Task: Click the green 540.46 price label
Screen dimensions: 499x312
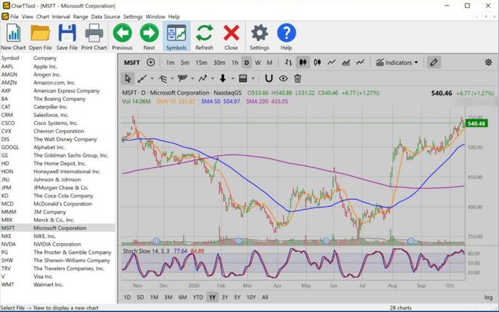Action: (476, 123)
